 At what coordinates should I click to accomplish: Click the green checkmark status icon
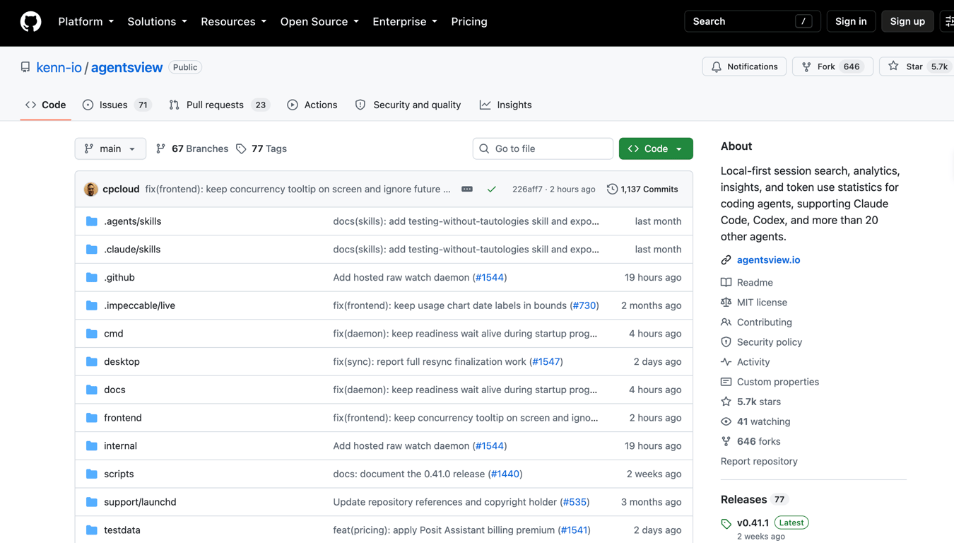[x=492, y=189]
